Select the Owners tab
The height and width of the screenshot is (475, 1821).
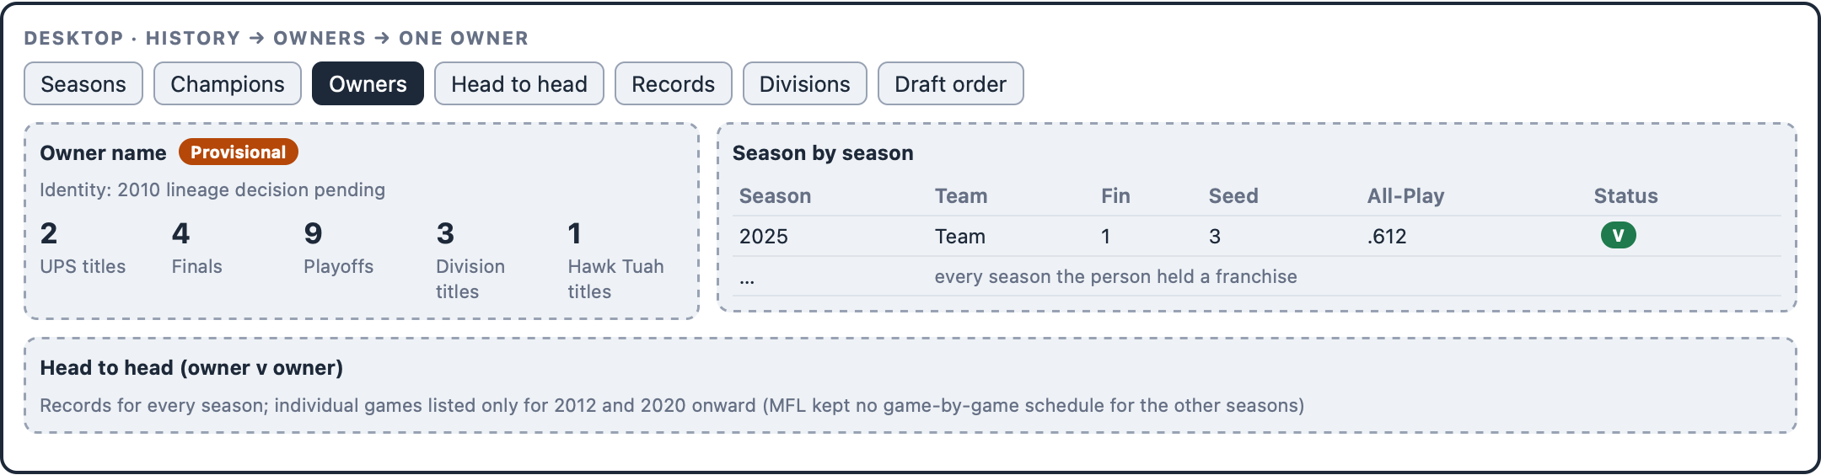[x=368, y=83]
